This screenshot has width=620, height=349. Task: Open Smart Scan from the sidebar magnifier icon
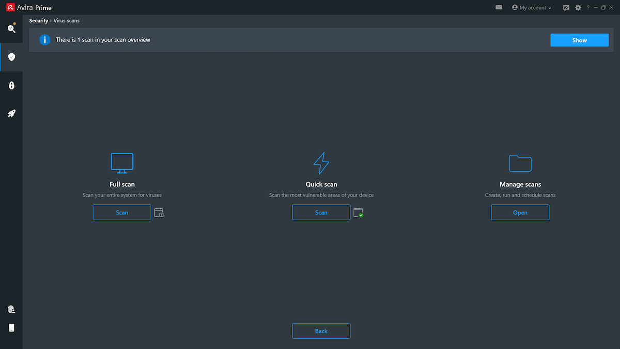pos(11,29)
